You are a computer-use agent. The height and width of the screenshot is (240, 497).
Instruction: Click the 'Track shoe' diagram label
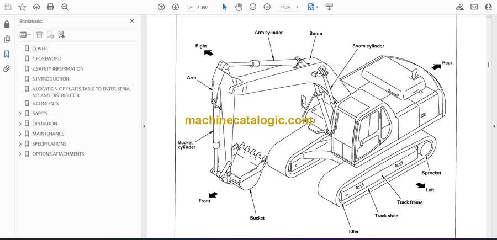pyautogui.click(x=386, y=216)
